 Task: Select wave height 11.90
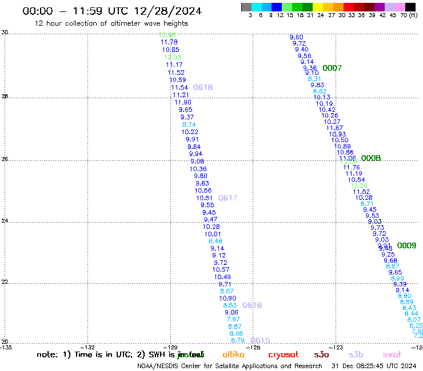[x=183, y=102]
